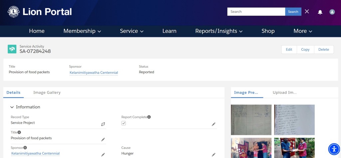Select the Image Preview tab
This screenshot has width=341, height=158.
tap(246, 92)
